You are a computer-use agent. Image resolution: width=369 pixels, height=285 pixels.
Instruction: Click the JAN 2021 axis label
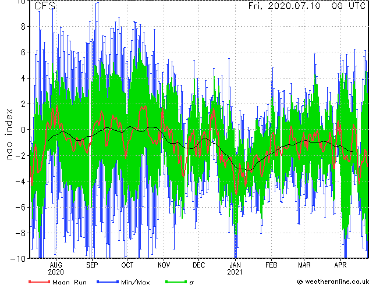click(235, 269)
